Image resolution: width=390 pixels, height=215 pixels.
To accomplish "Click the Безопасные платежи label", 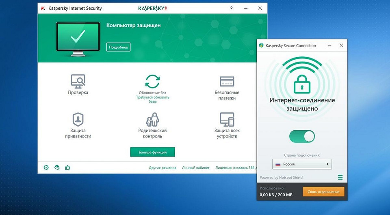I will click(227, 95).
